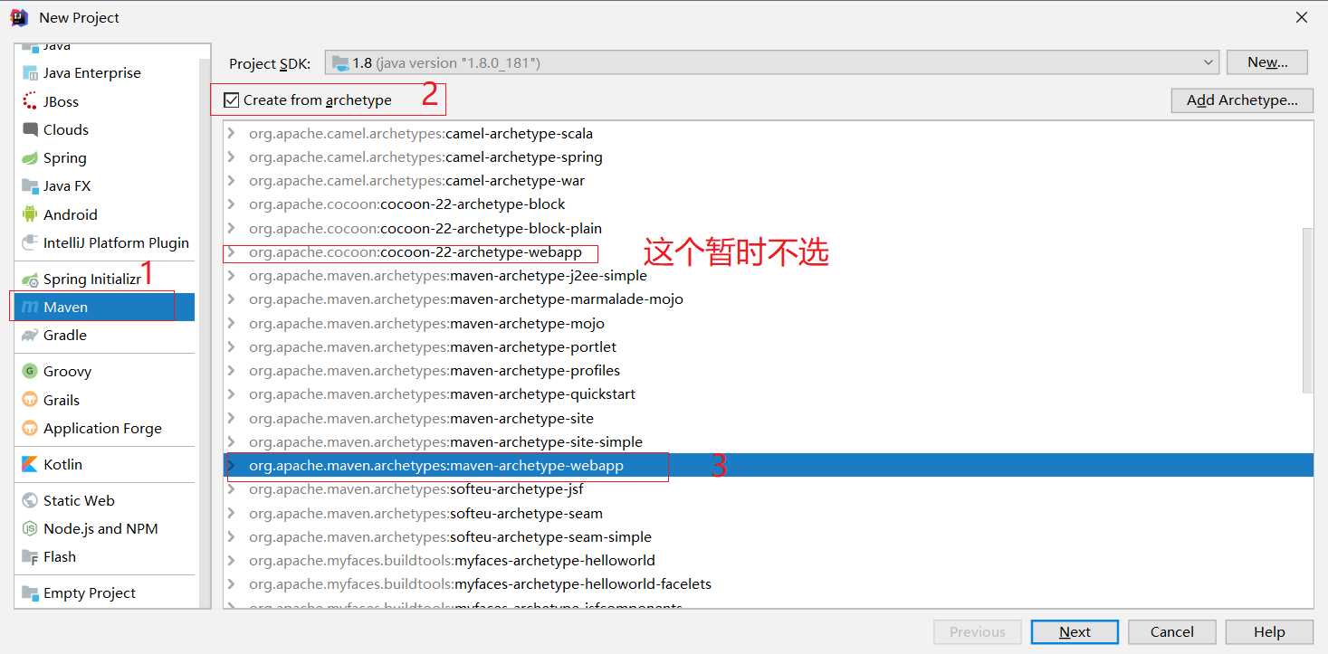Click the IntelliJ Platform Plugin icon

pyautogui.click(x=30, y=242)
